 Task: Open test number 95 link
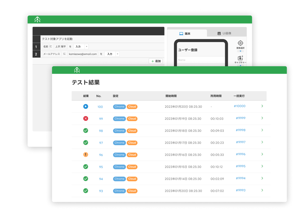[x=101, y=167]
